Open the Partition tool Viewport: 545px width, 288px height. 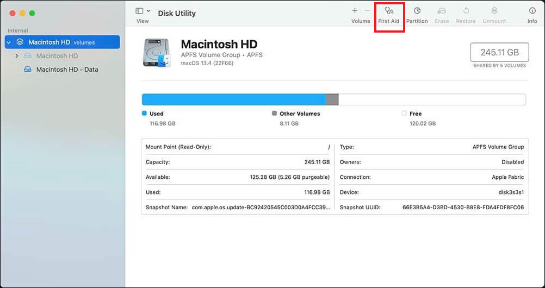[x=417, y=15]
